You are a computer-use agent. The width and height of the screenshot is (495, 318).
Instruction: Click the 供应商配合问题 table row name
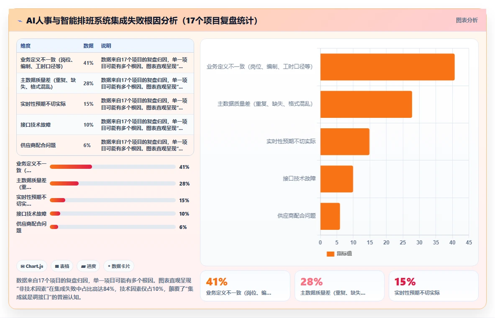click(x=38, y=145)
